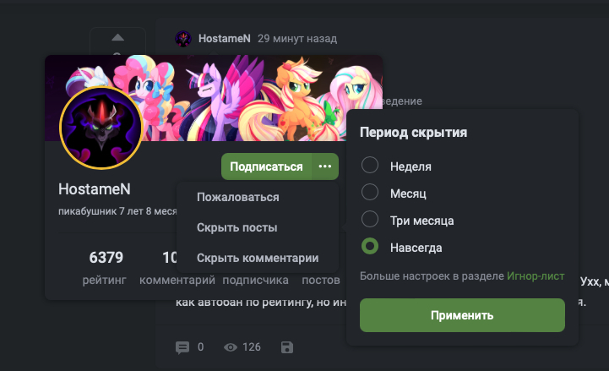
Task: Open the Игнор-лист link
Action: click(536, 276)
